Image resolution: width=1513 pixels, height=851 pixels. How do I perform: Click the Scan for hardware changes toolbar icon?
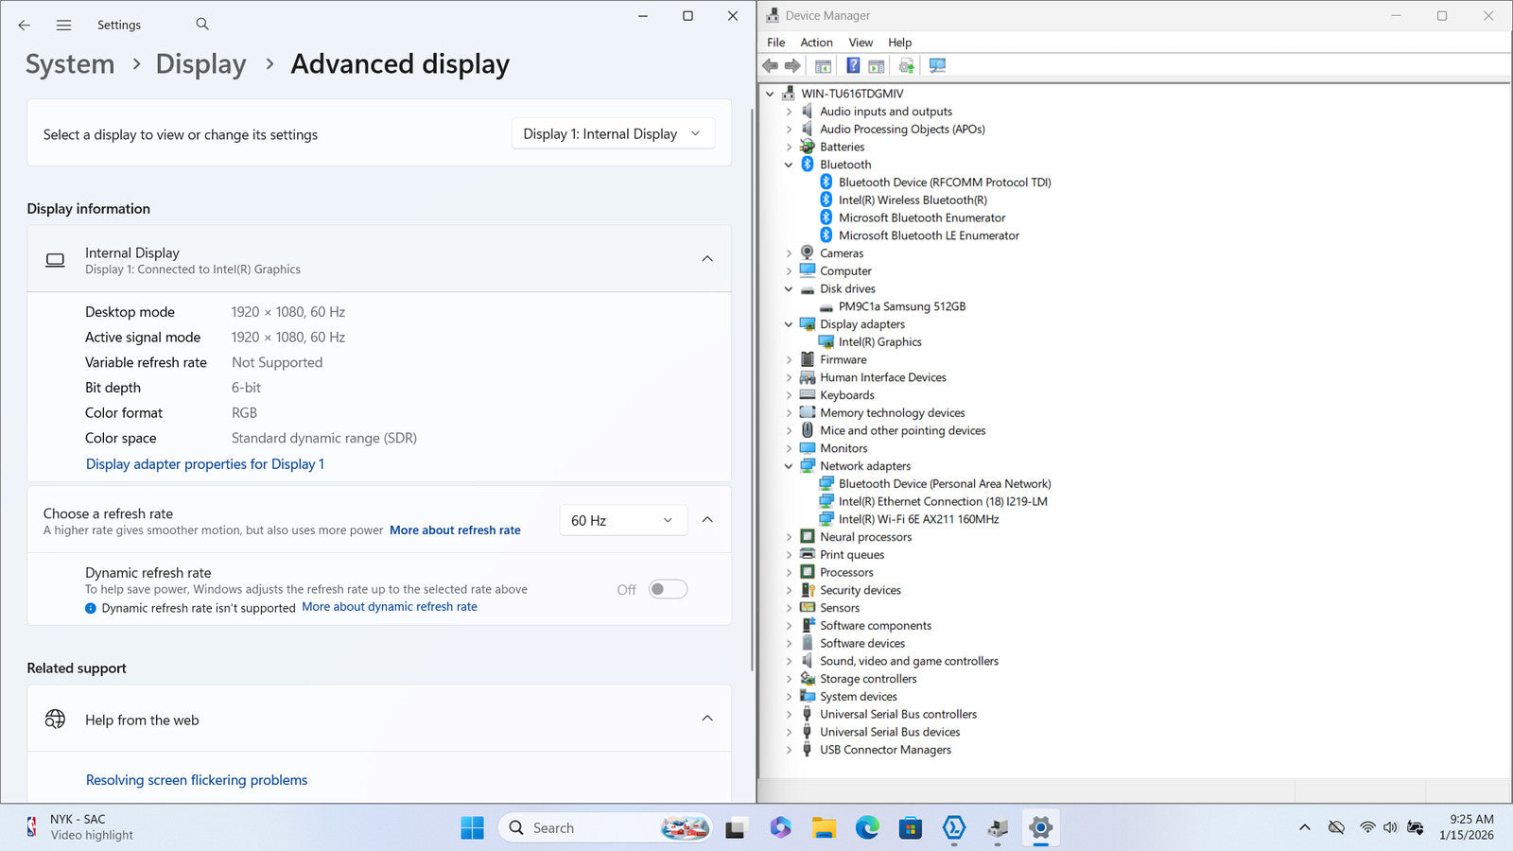(x=937, y=66)
